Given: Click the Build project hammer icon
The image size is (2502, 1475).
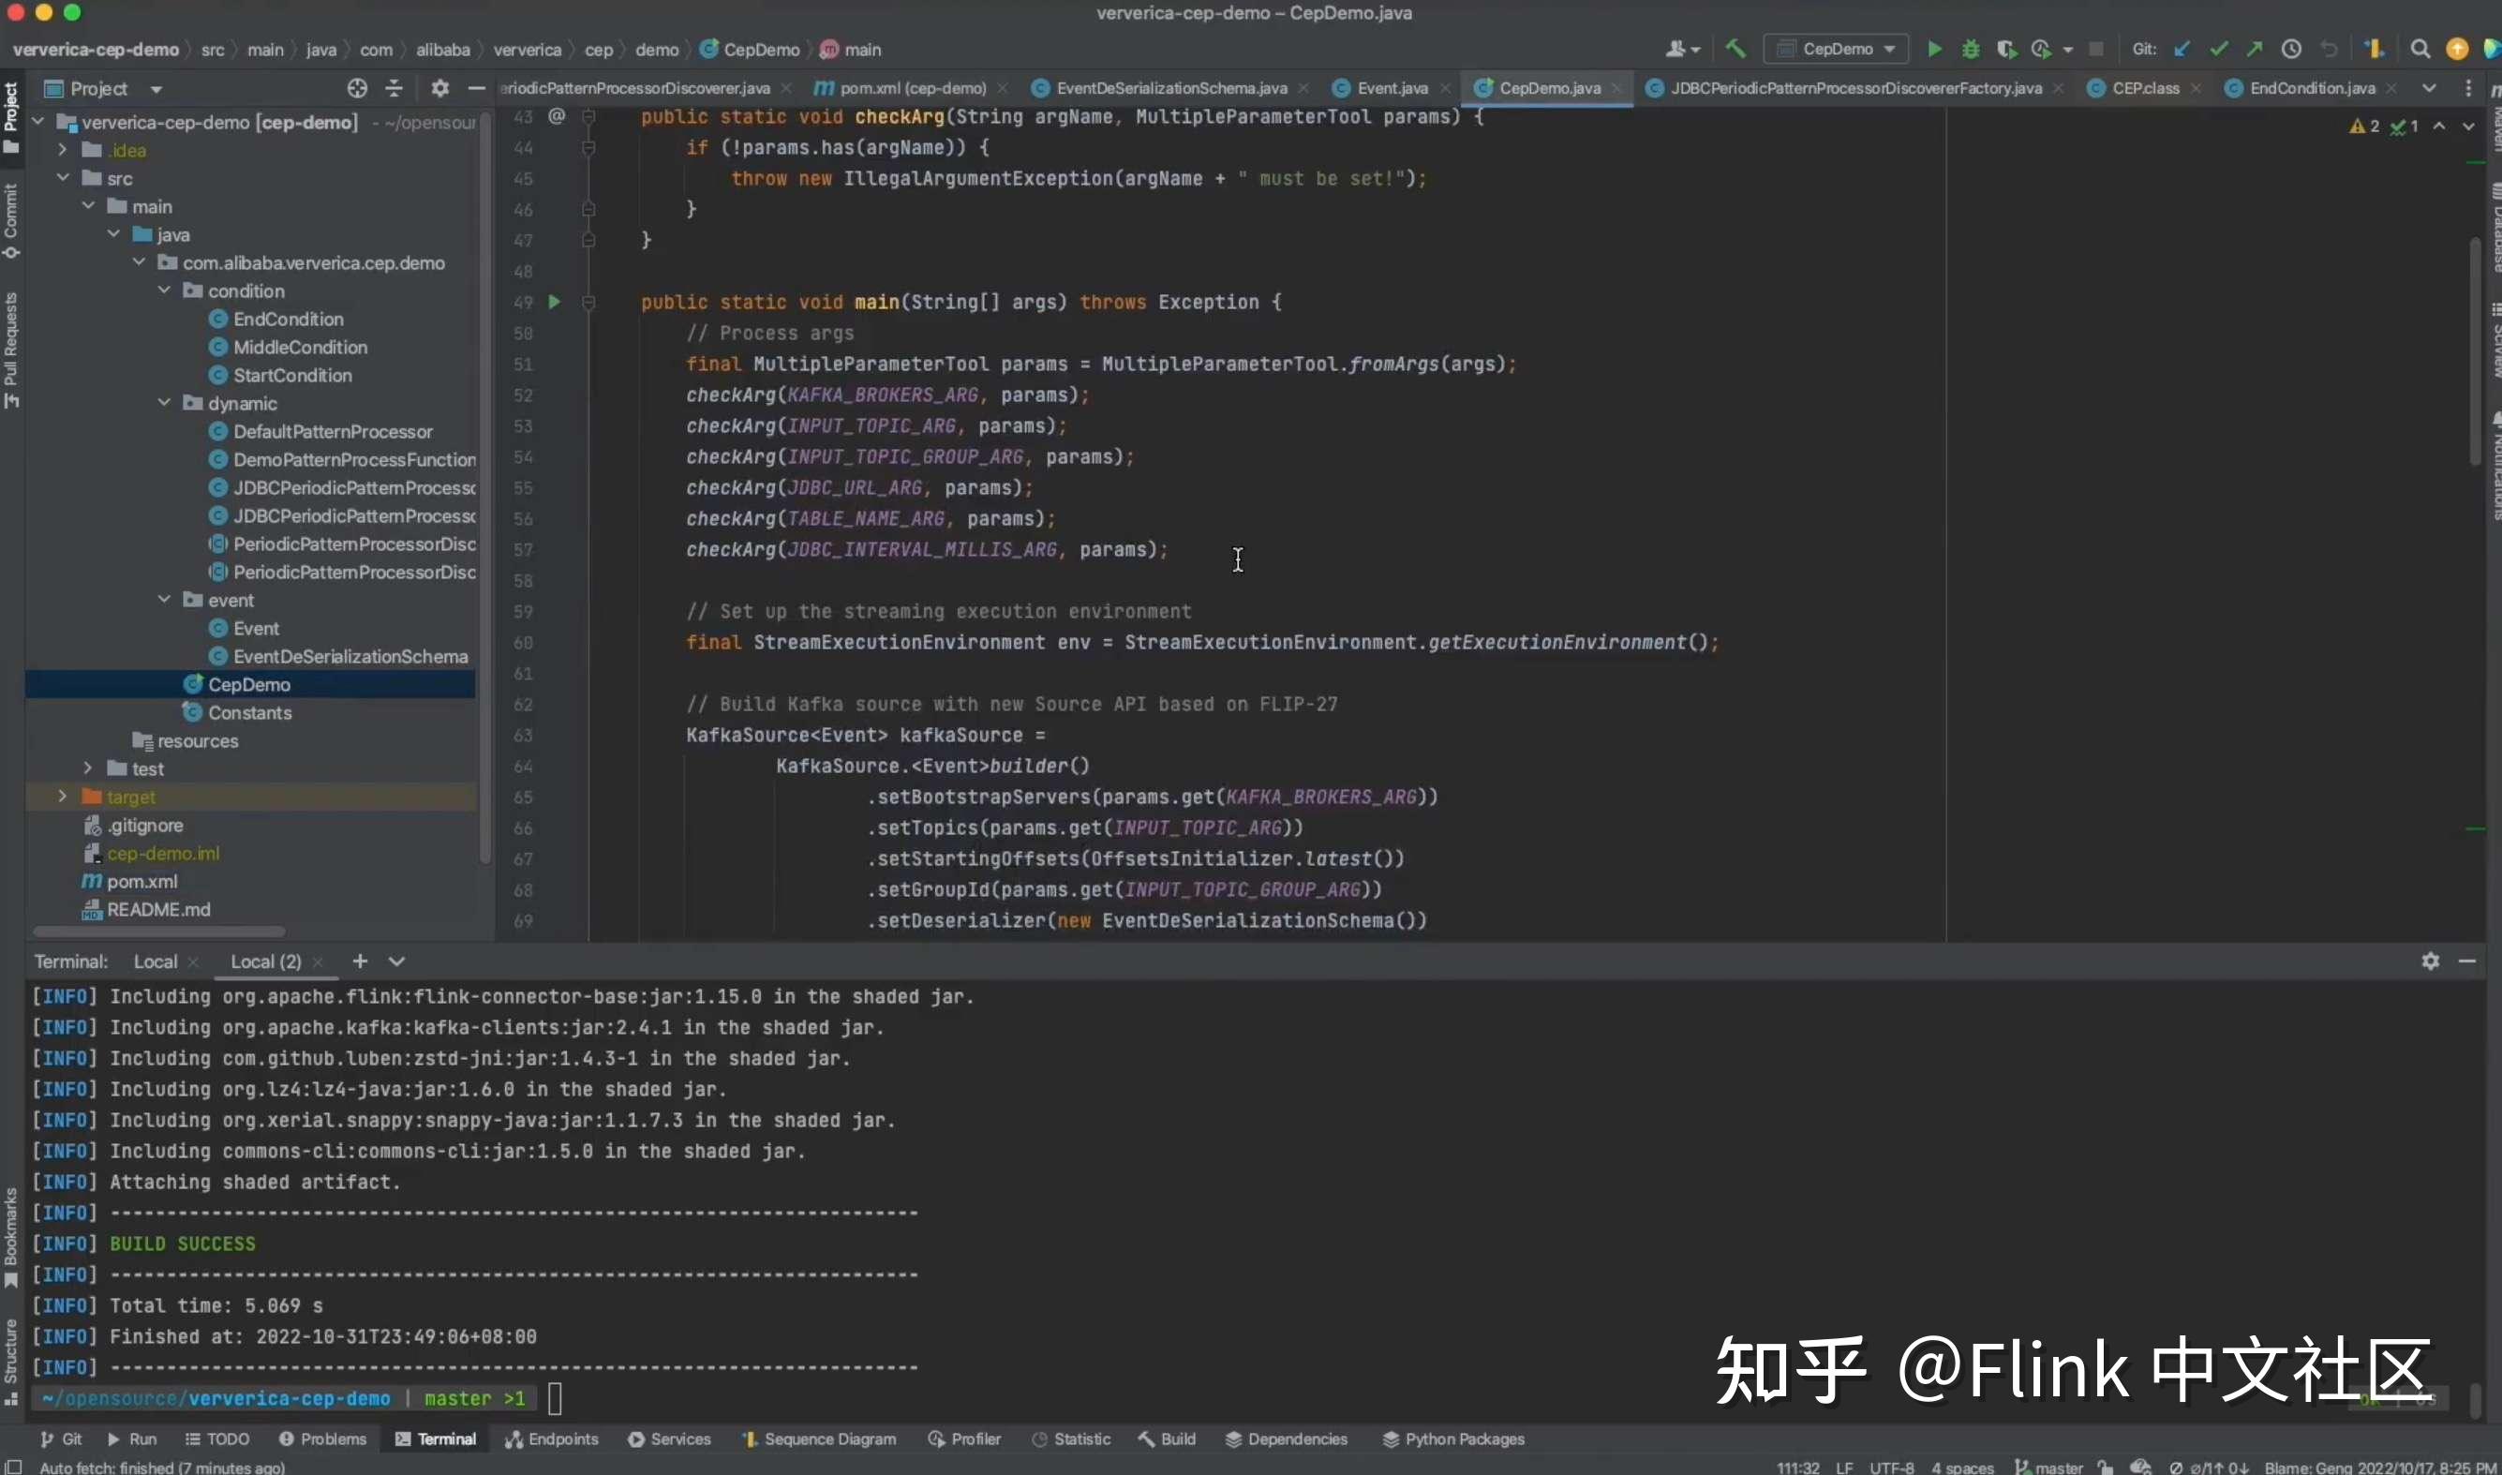Looking at the screenshot, I should pyautogui.click(x=1735, y=49).
